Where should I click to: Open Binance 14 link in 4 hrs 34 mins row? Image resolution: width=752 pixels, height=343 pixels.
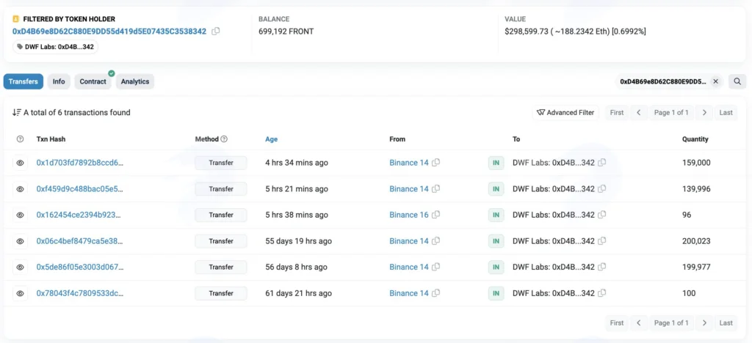tap(409, 163)
